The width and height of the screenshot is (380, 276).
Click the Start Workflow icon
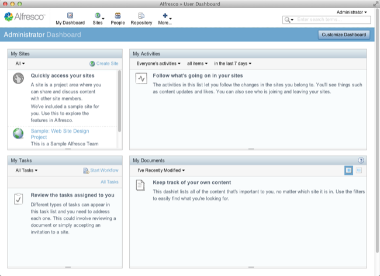pos(86,171)
